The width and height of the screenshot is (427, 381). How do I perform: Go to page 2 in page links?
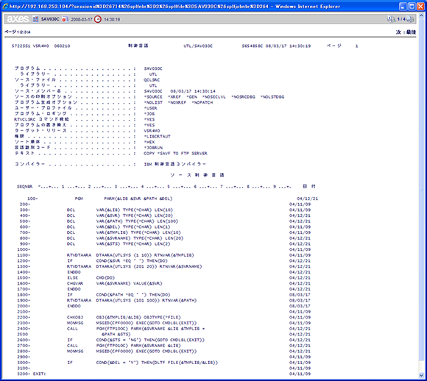click(21, 32)
